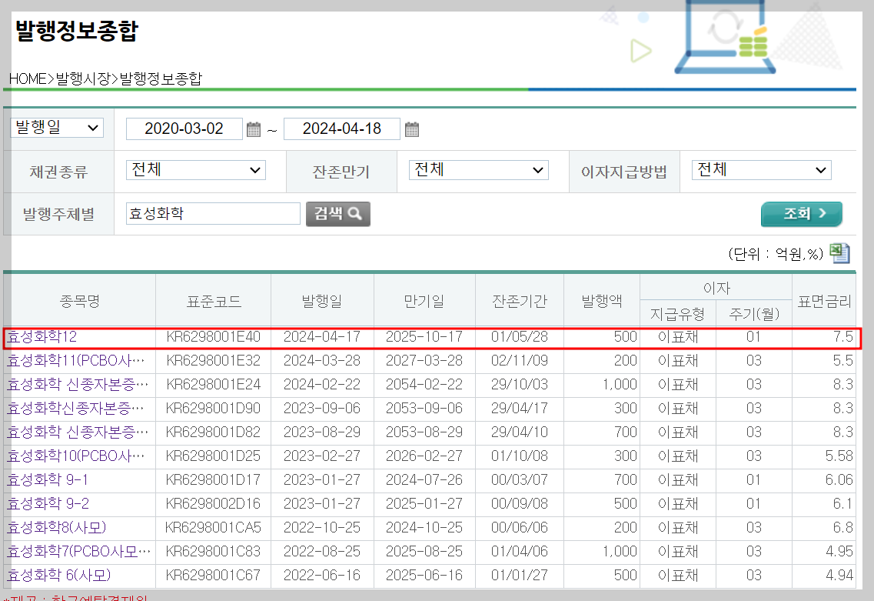Select code cell KR6298001D90
874x601 pixels.
(214, 409)
